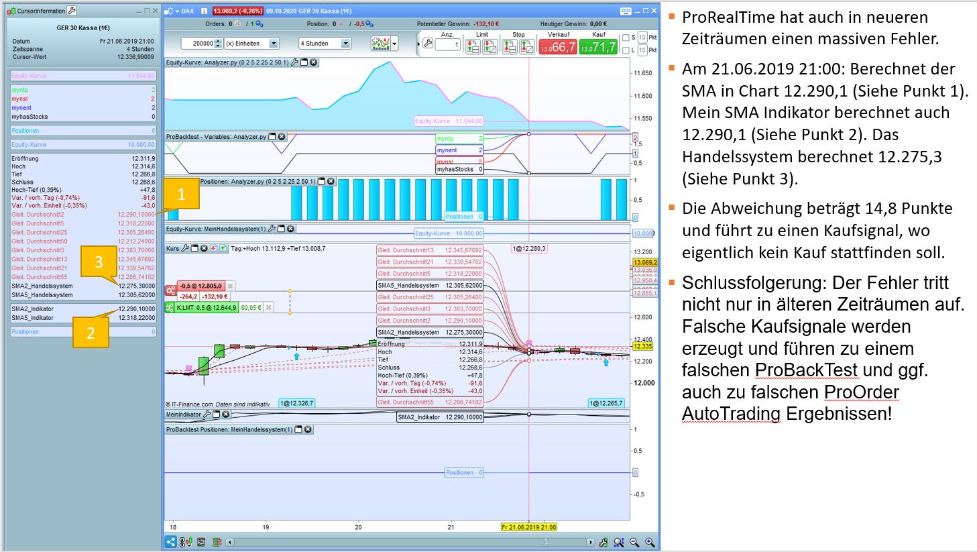Click the chart drawing tool icon at bottom right
The width and height of the screenshot is (977, 552).
click(604, 542)
